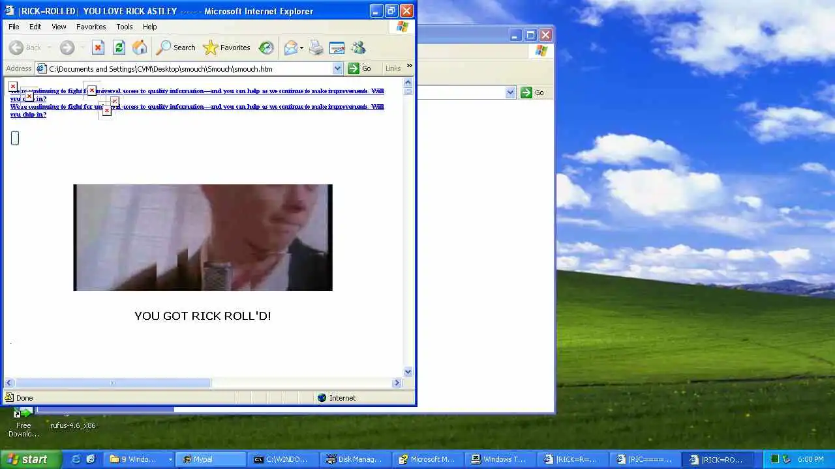The width and height of the screenshot is (835, 469).
Task: Switch to the |RIC====... taskbar button
Action: click(x=646, y=459)
